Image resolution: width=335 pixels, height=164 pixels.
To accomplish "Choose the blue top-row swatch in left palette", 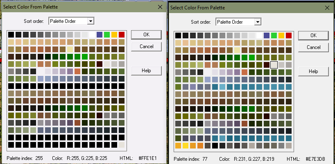I will (100, 35).
